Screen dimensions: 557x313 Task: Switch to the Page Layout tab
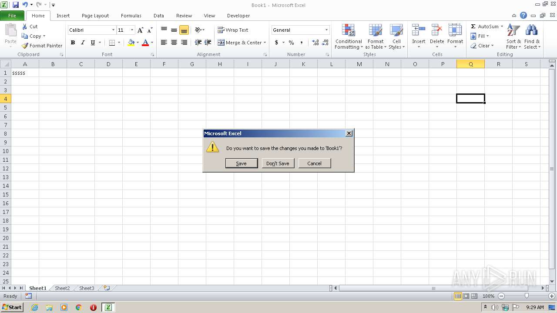tap(95, 16)
